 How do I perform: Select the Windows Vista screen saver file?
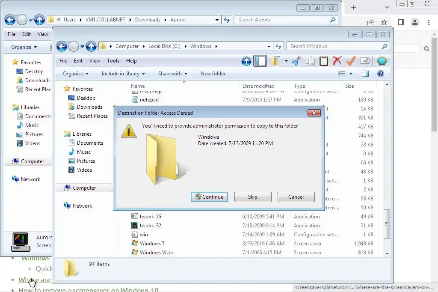tap(156, 253)
